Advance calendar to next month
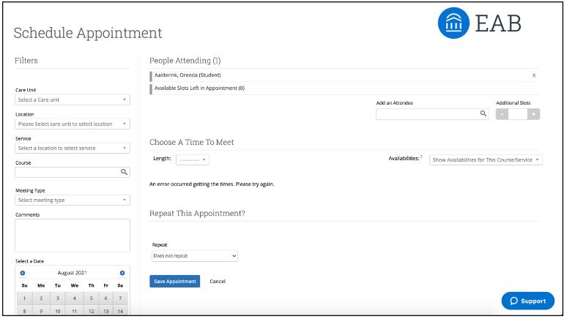 pyautogui.click(x=122, y=273)
